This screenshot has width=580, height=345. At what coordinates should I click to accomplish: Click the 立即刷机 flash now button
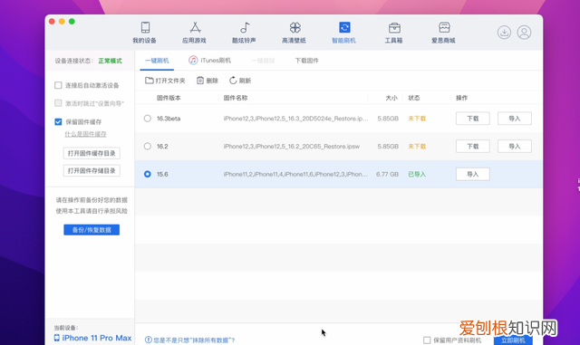click(513, 340)
